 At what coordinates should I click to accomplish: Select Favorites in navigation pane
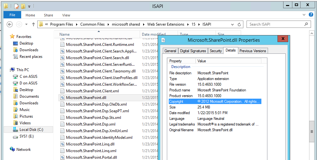click(24, 37)
